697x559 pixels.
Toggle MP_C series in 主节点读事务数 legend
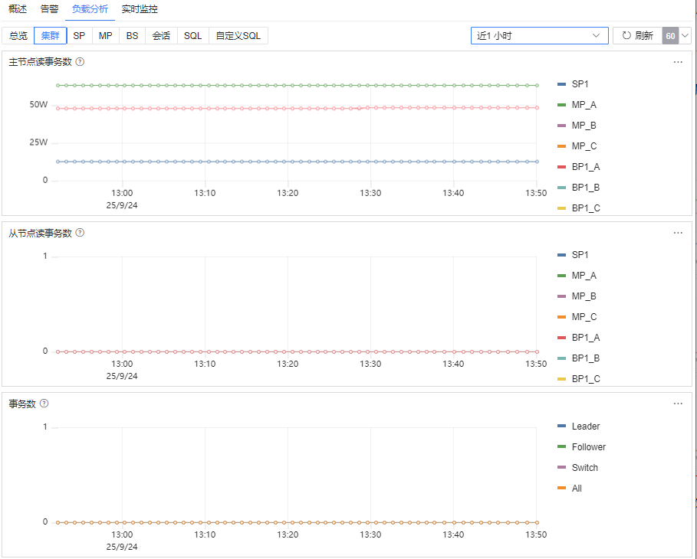tap(577, 146)
